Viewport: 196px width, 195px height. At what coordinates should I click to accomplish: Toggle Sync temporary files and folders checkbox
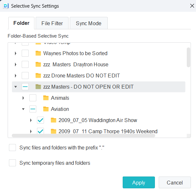(12, 163)
